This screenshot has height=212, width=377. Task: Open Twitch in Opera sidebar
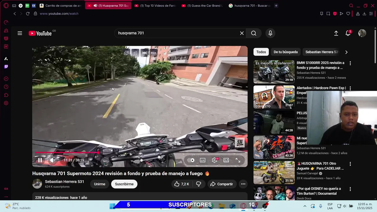[6, 67]
